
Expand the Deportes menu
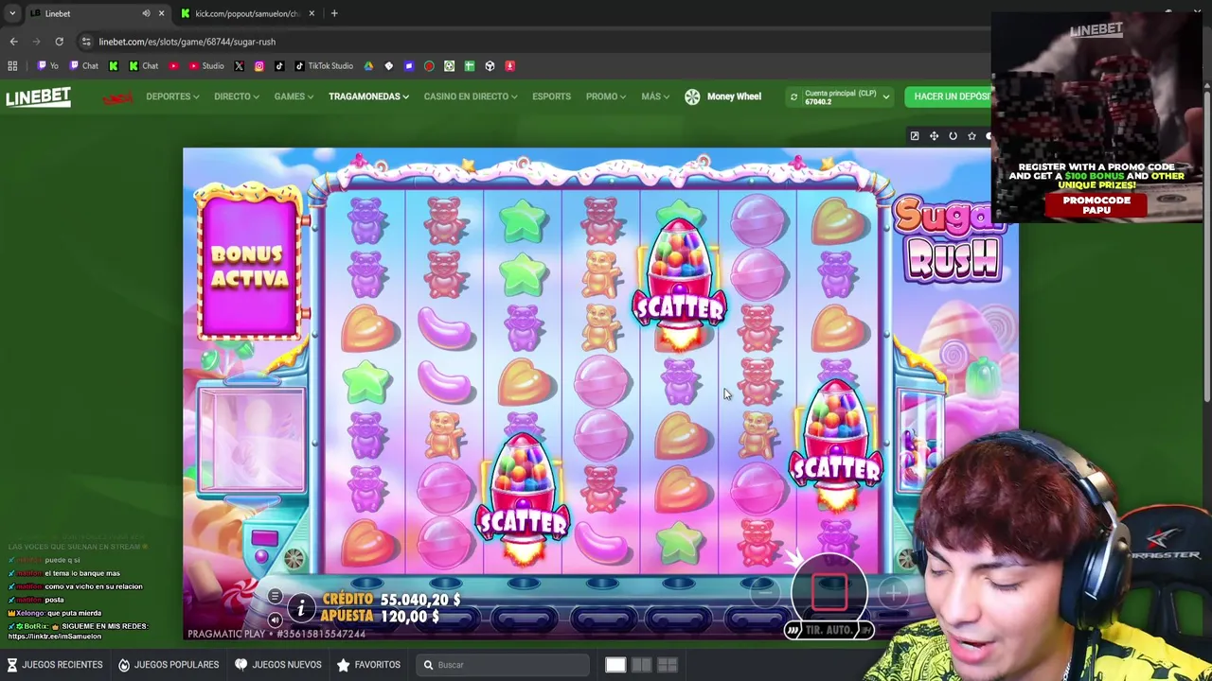[172, 96]
